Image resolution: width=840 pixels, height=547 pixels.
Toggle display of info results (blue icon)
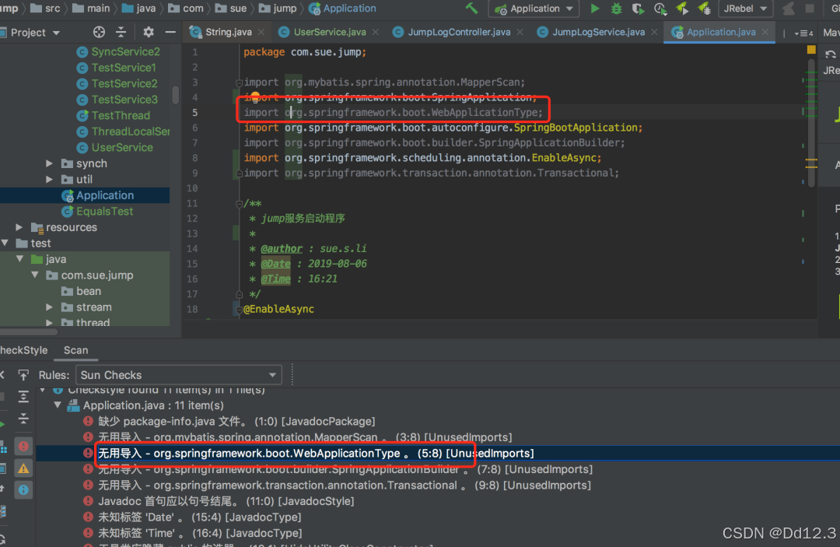click(x=23, y=489)
